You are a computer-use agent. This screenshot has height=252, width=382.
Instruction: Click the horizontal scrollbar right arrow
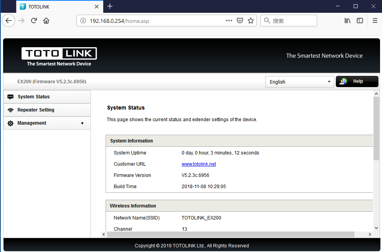(370, 234)
